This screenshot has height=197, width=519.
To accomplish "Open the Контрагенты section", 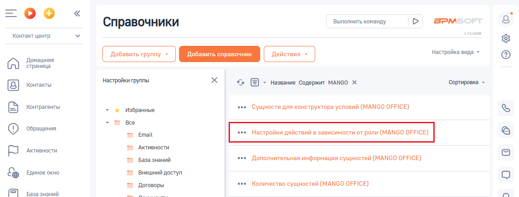I will 43,107.
